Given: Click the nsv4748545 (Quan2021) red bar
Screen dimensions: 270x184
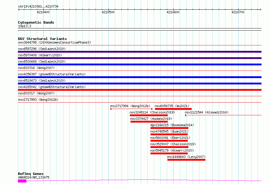Looking at the screenshot, I should point(169,134).
